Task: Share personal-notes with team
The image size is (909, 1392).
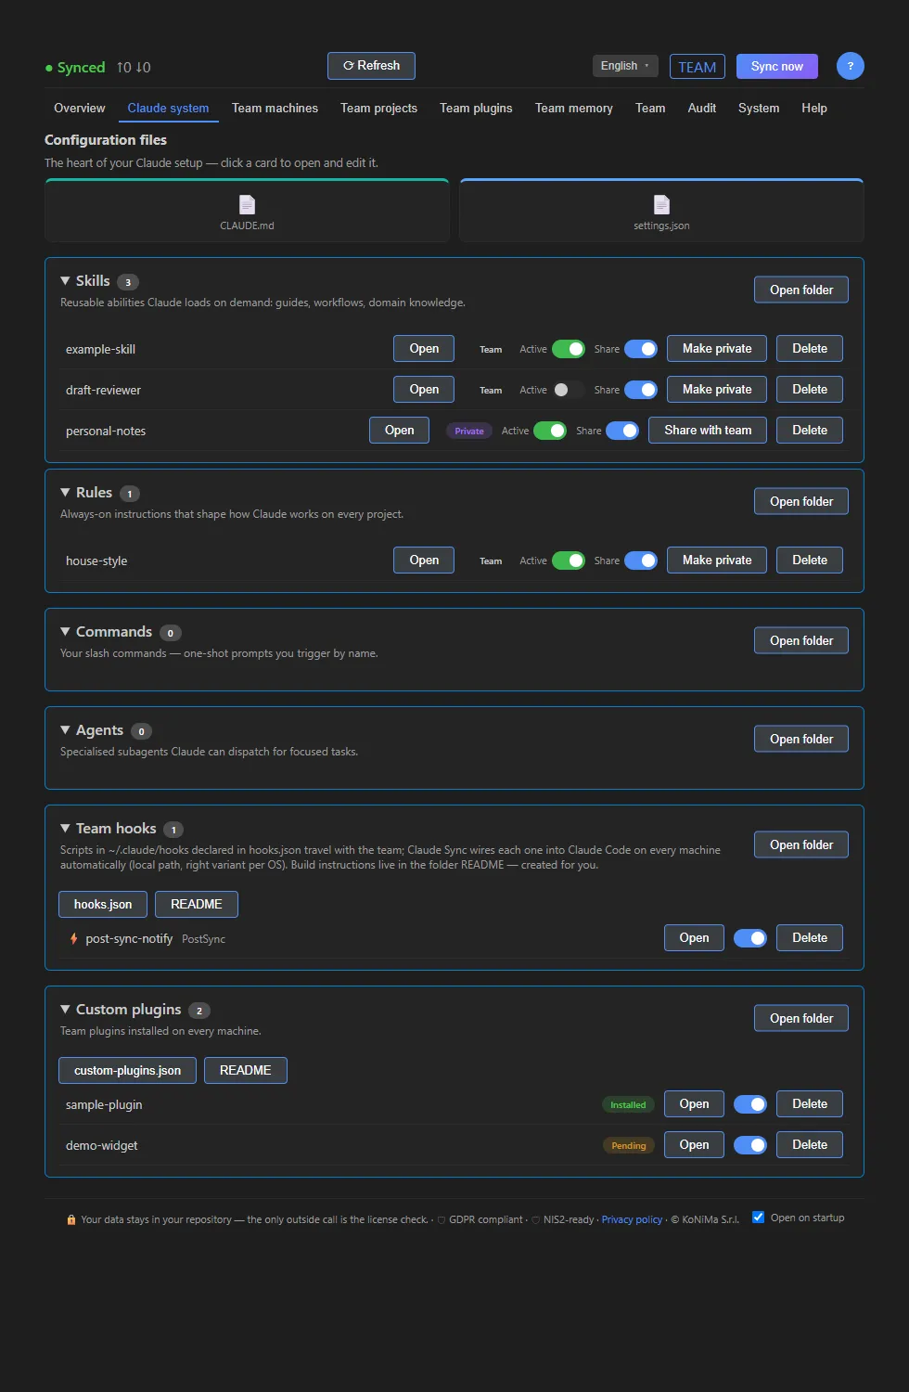Action: pos(708,431)
